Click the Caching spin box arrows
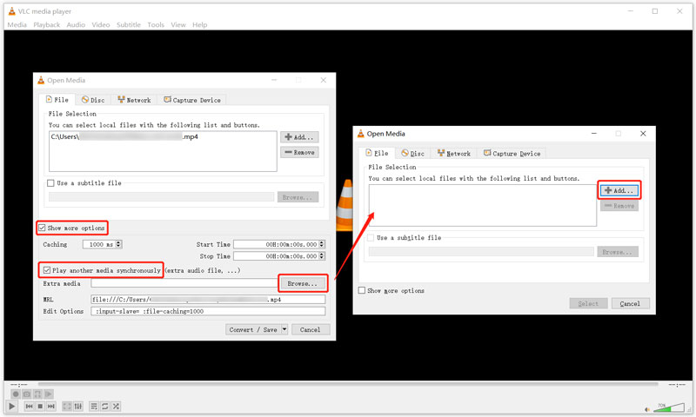 [x=118, y=244]
